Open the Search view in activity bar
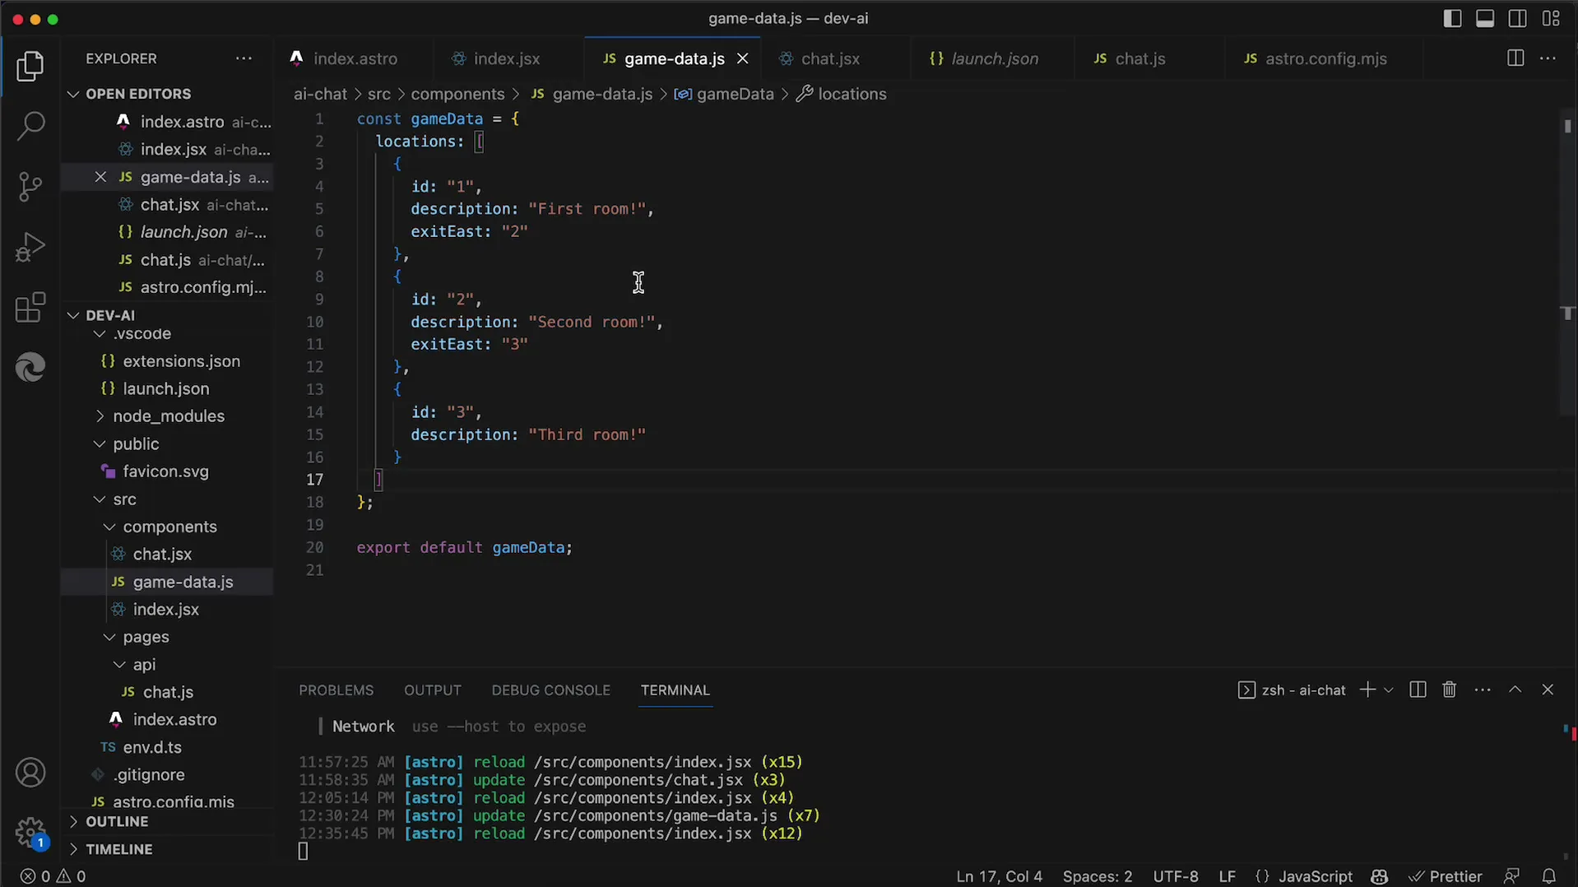 [x=30, y=126]
